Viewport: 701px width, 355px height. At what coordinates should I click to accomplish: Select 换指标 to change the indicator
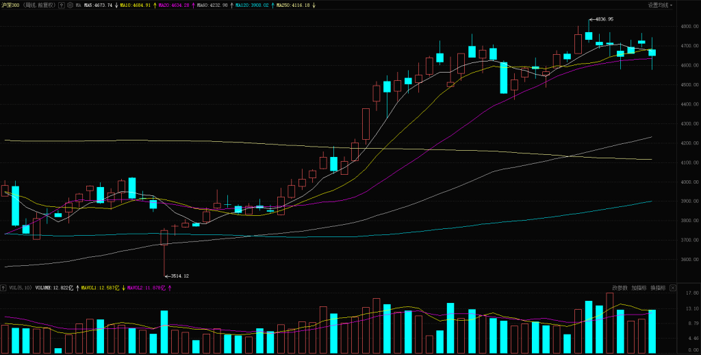[657, 288]
